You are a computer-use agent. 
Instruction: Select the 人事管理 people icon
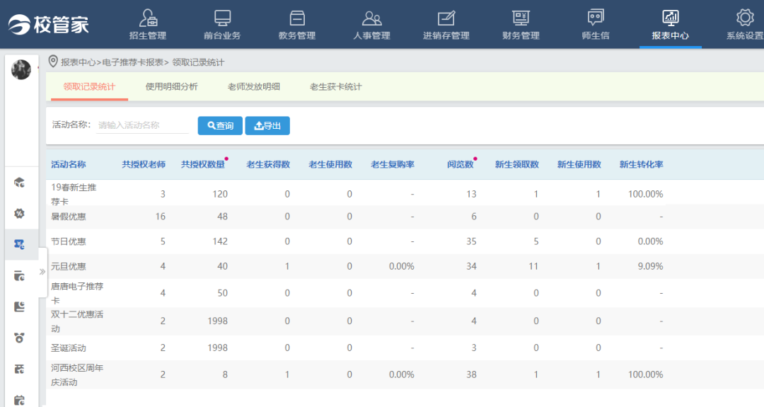[x=371, y=18]
